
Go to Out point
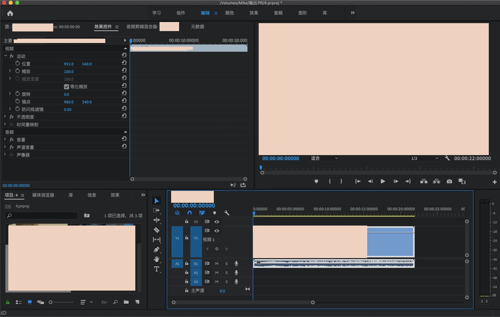point(408,181)
